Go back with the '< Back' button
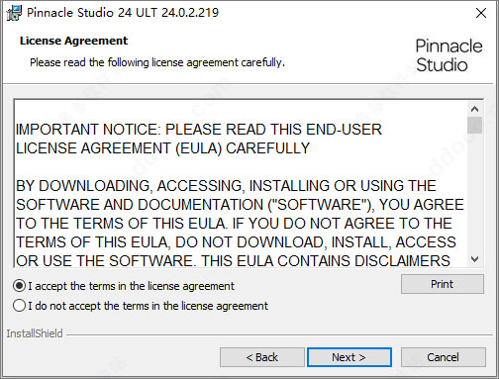The height and width of the screenshot is (379, 499). pos(262,357)
